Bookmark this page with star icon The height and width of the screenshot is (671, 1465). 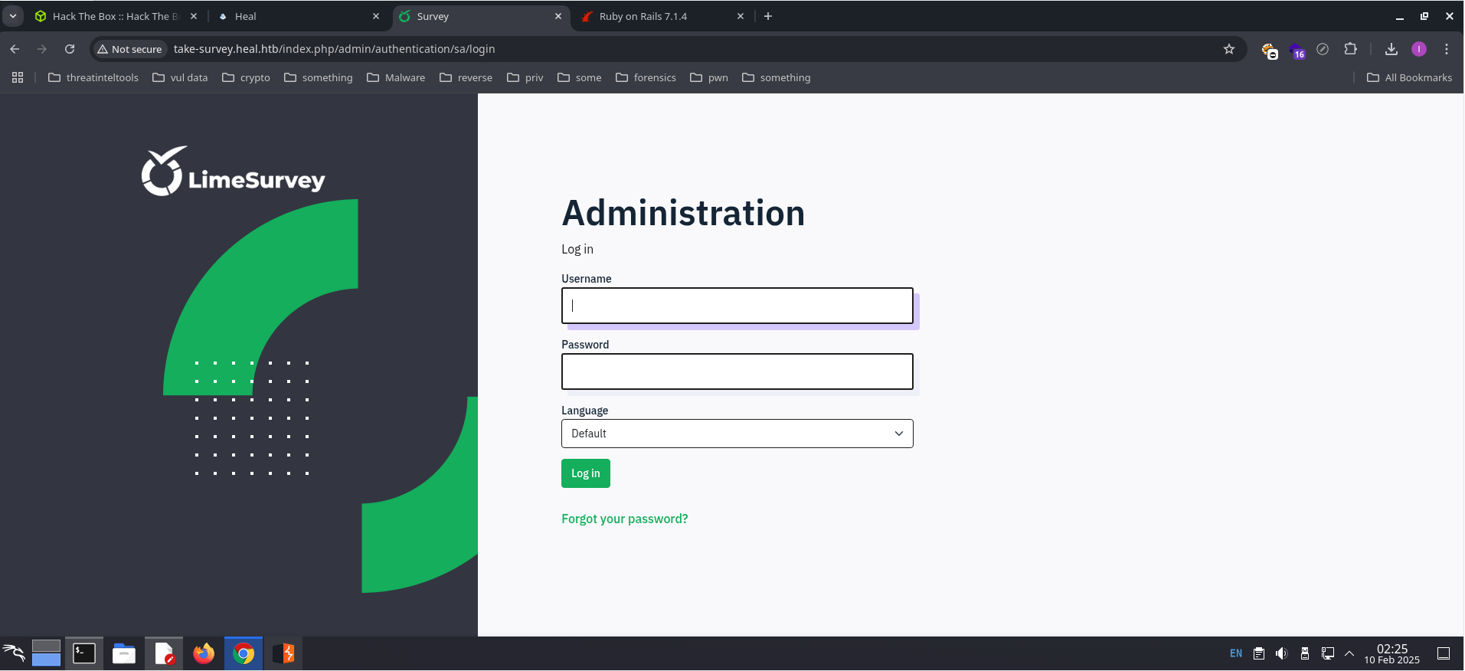click(1229, 49)
